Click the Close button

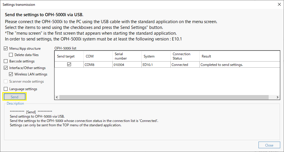[269, 145]
